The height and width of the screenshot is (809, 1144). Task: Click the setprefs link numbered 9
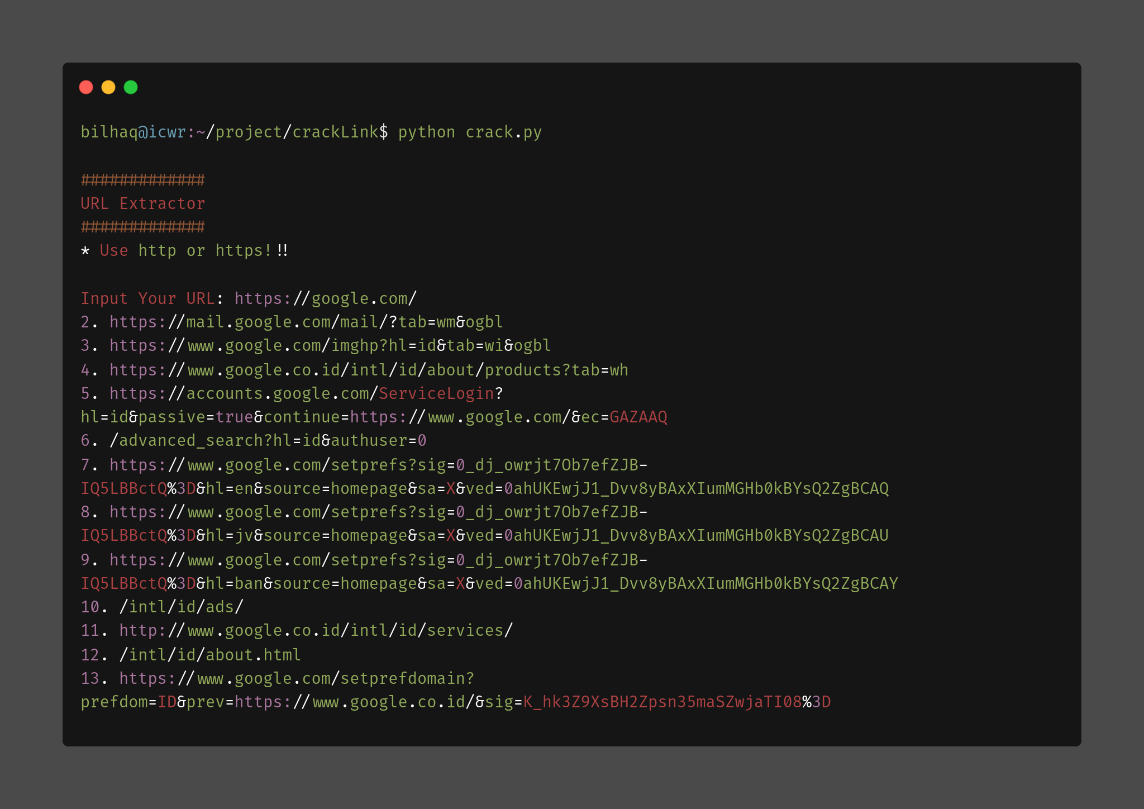click(x=378, y=560)
